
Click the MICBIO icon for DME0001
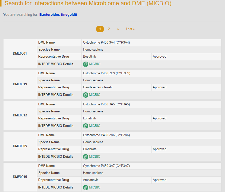(x=85, y=64)
